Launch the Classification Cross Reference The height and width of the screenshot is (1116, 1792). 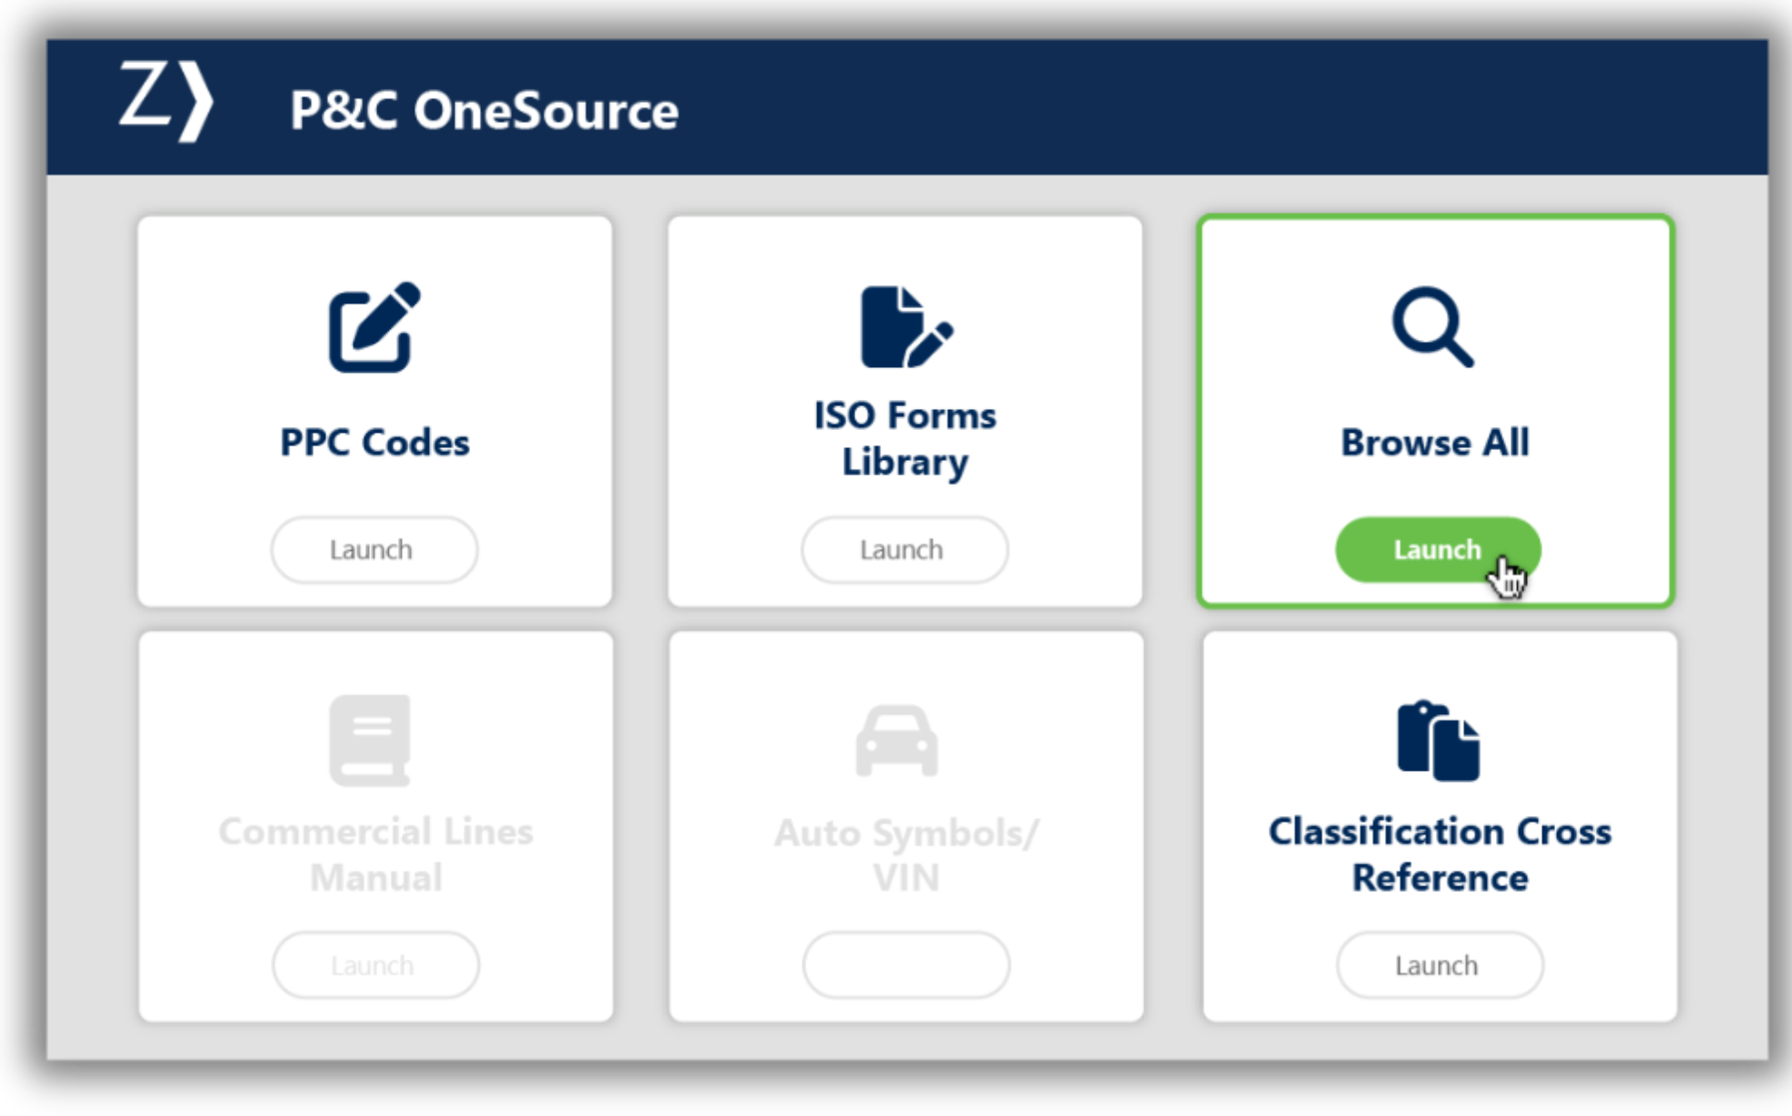coord(1439,965)
